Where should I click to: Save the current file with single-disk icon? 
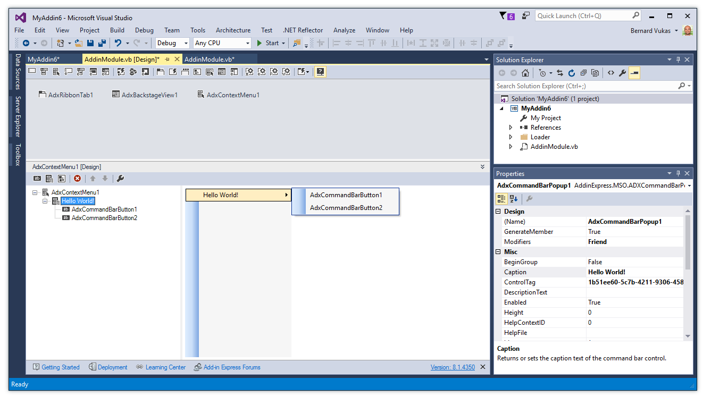(90, 43)
